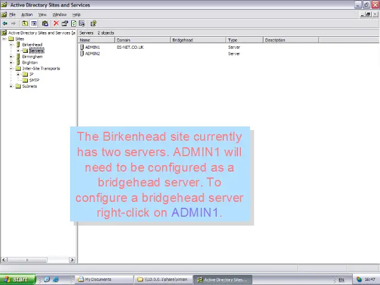Viewport: 380px width, 285px height.
Task: Open the Action menu
Action: pyautogui.click(x=27, y=14)
